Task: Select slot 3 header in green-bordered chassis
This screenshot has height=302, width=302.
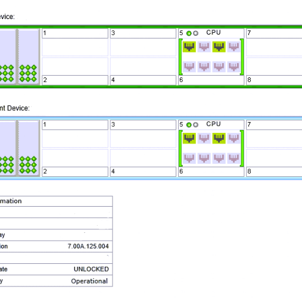Action: (x=143, y=33)
